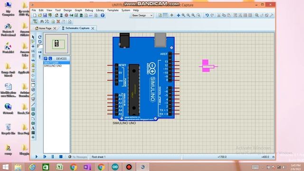
Task: Click the Windows Start button
Action: pyautogui.click(x=5, y=167)
